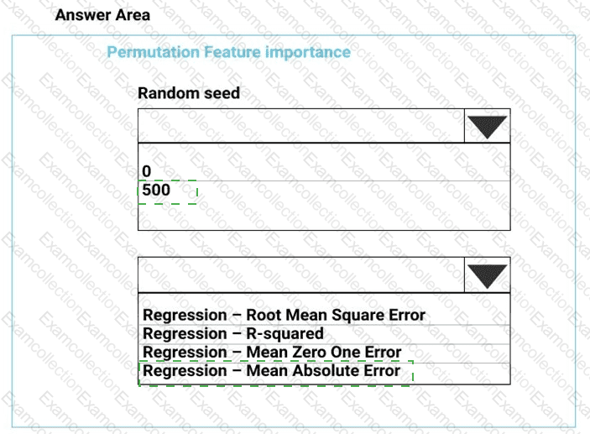Click the word Regression in the R-squared row
Screen dimensions: 590x434
(x=185, y=334)
